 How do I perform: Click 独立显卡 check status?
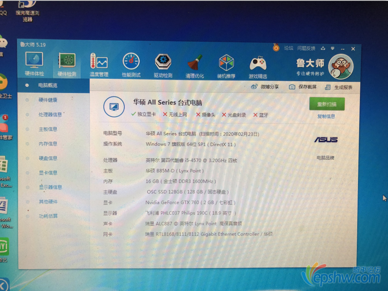[x=144, y=114]
